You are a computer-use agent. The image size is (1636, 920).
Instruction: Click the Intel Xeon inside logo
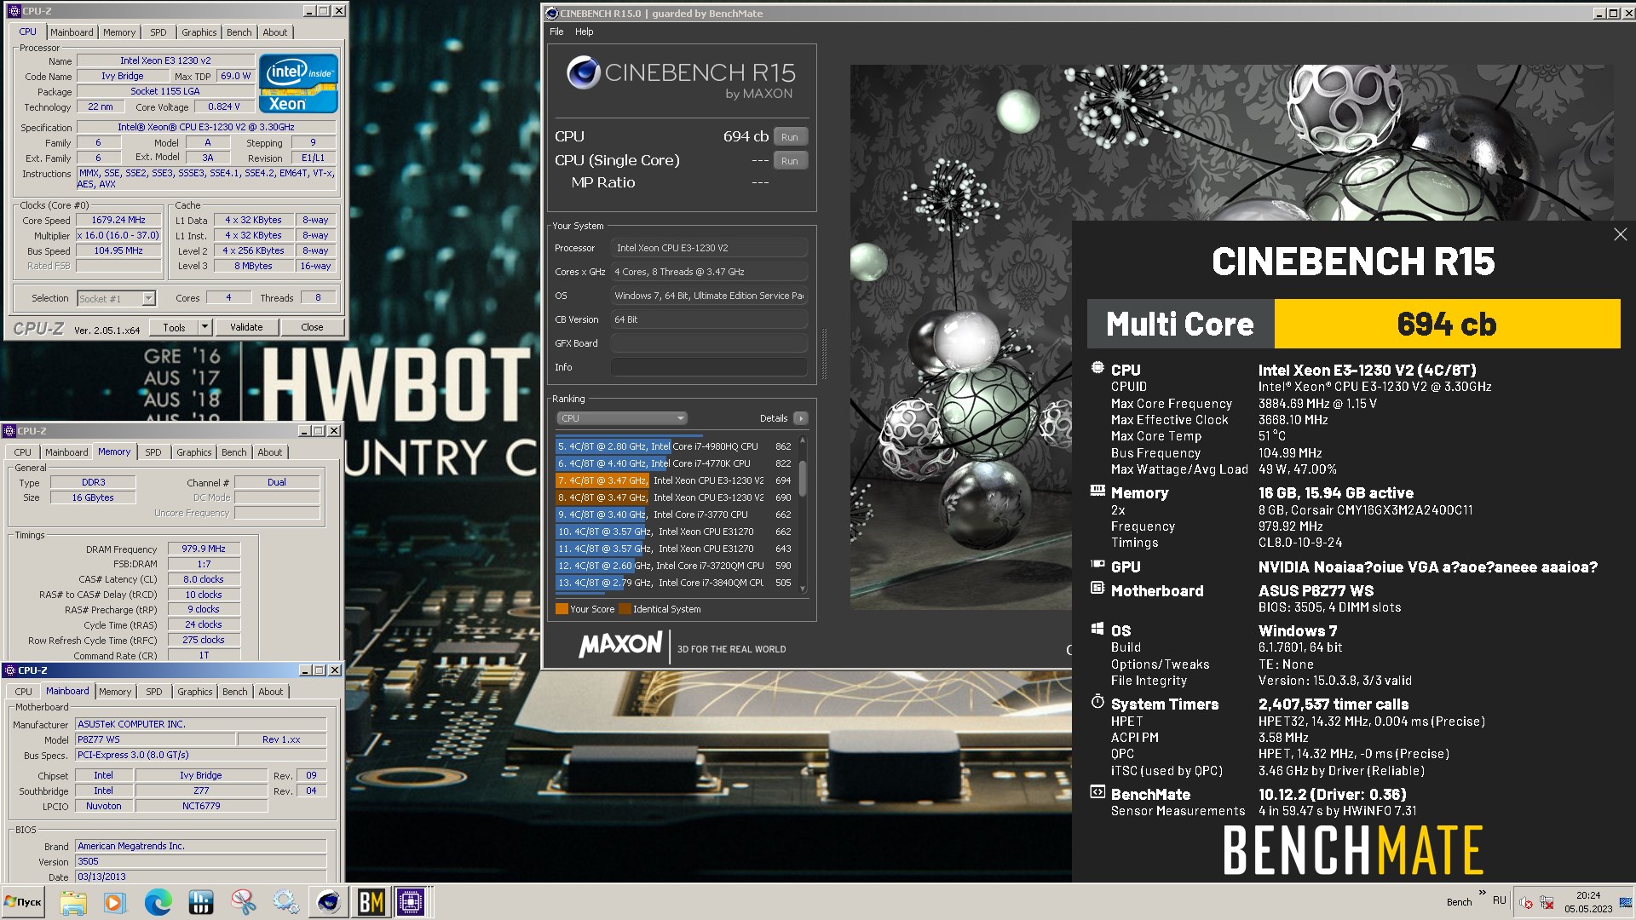pyautogui.click(x=299, y=83)
